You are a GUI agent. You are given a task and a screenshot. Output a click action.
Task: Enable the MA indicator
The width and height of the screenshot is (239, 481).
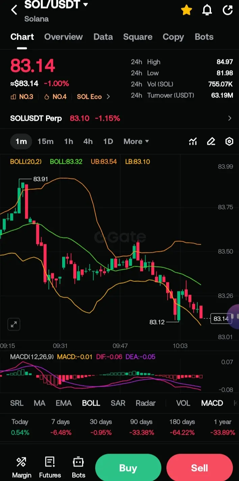click(39, 403)
